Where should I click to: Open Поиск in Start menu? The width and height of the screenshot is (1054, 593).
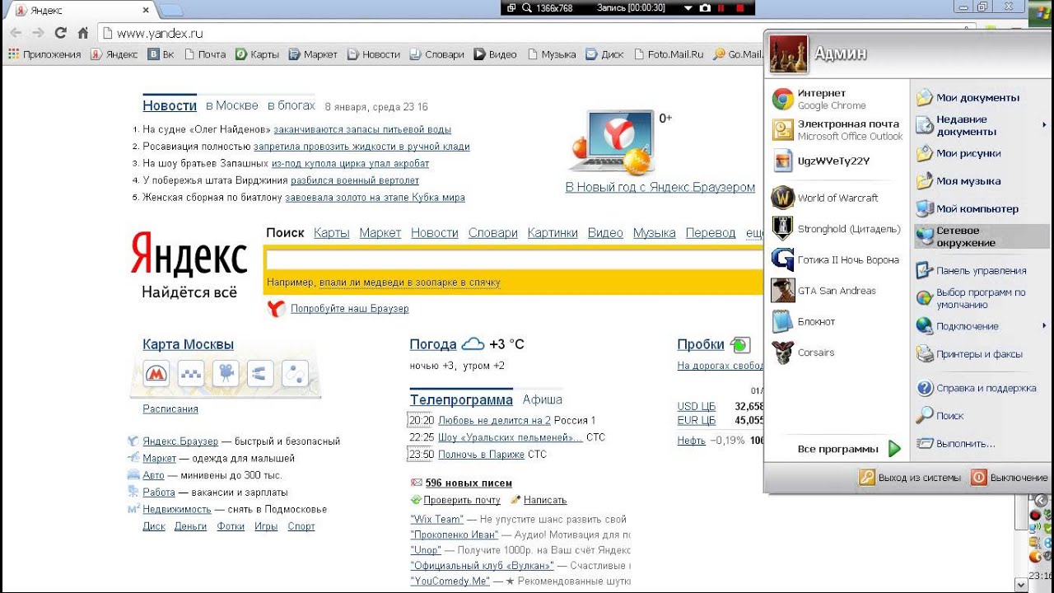point(982,416)
